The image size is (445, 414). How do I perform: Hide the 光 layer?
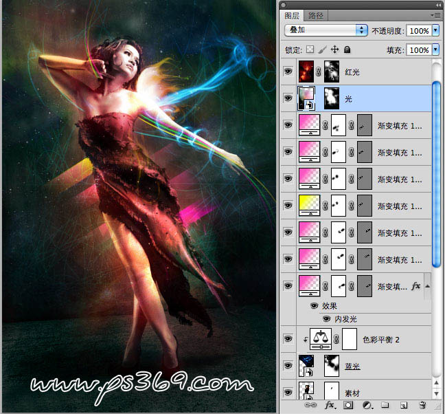click(x=288, y=98)
